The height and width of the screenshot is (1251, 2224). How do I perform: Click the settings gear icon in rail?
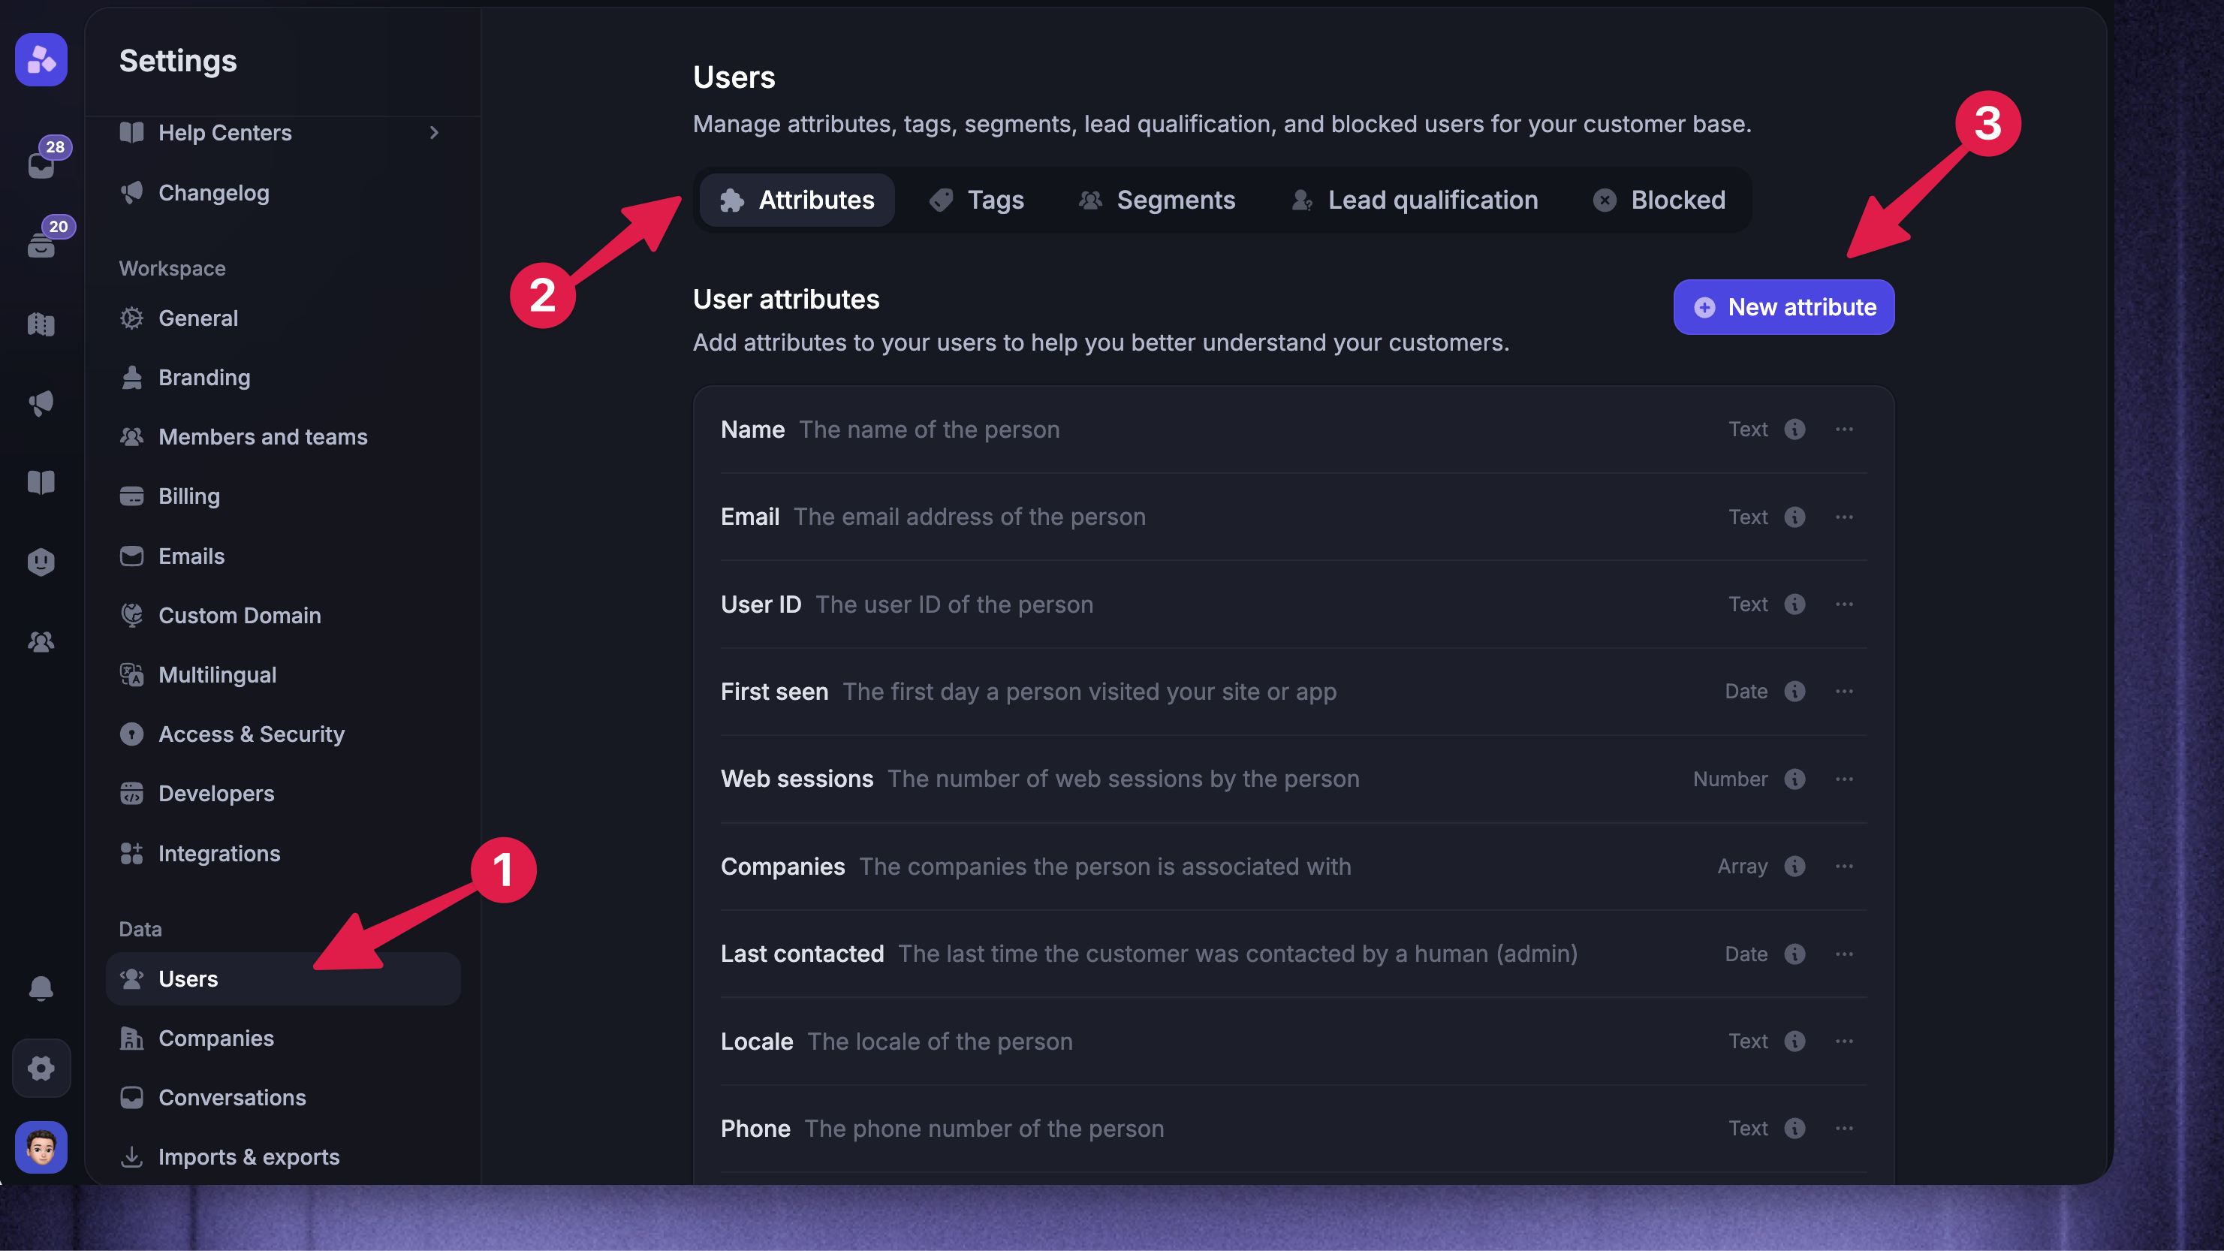41,1068
